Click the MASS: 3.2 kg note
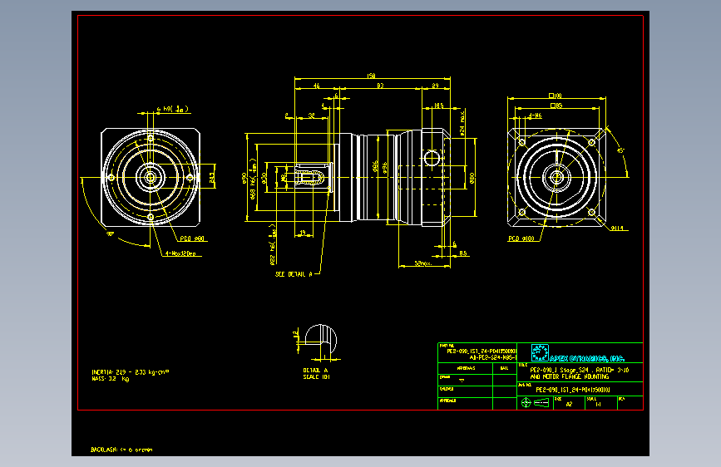This screenshot has height=467, width=721. tap(111, 379)
